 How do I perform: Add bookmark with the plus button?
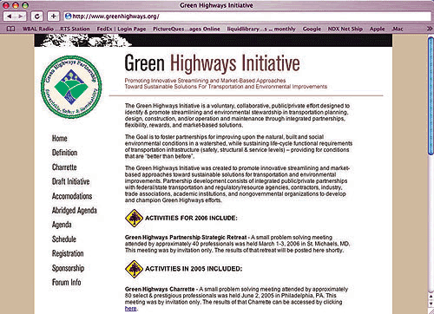coord(54,16)
